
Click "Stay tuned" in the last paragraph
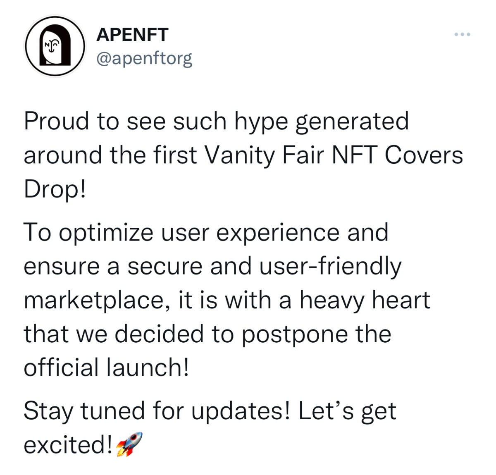84,411
